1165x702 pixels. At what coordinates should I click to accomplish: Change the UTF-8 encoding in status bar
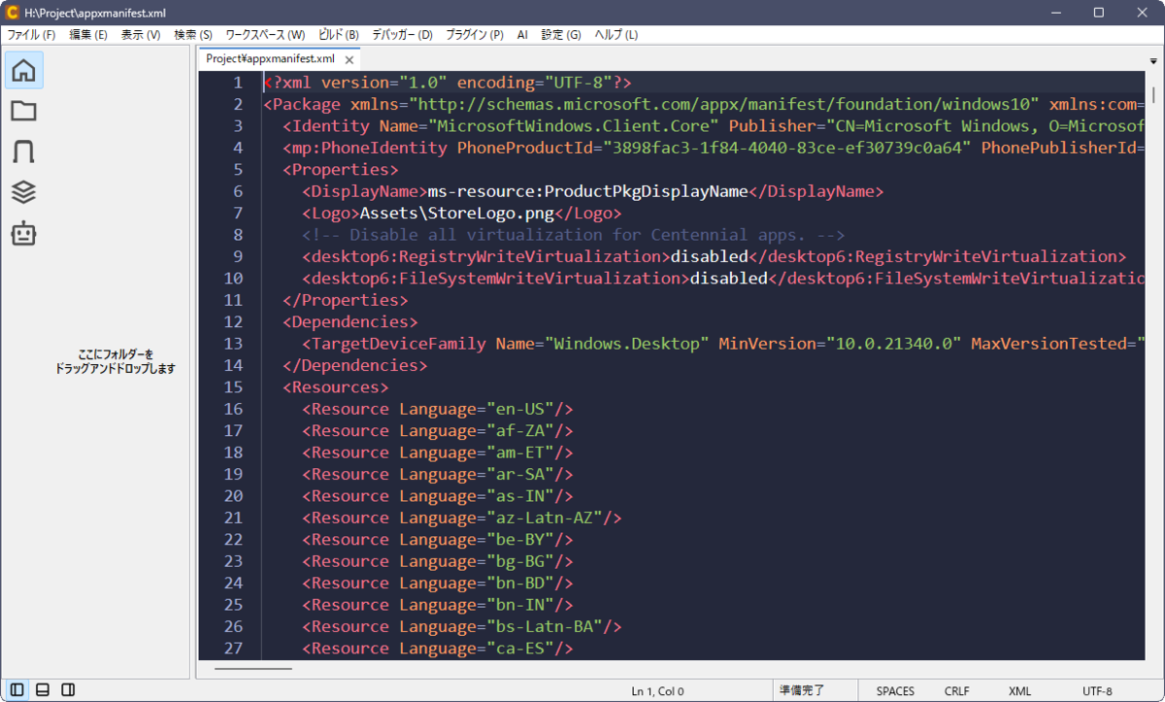pos(1097,691)
